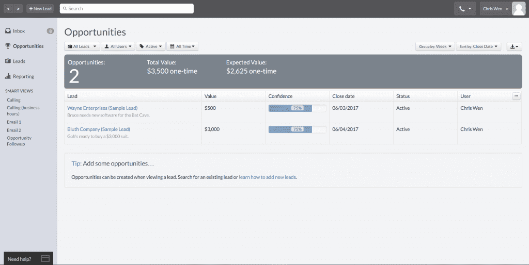Expand the All Users filter dropdown
Viewport: 529px width, 265px height.
tap(118, 46)
